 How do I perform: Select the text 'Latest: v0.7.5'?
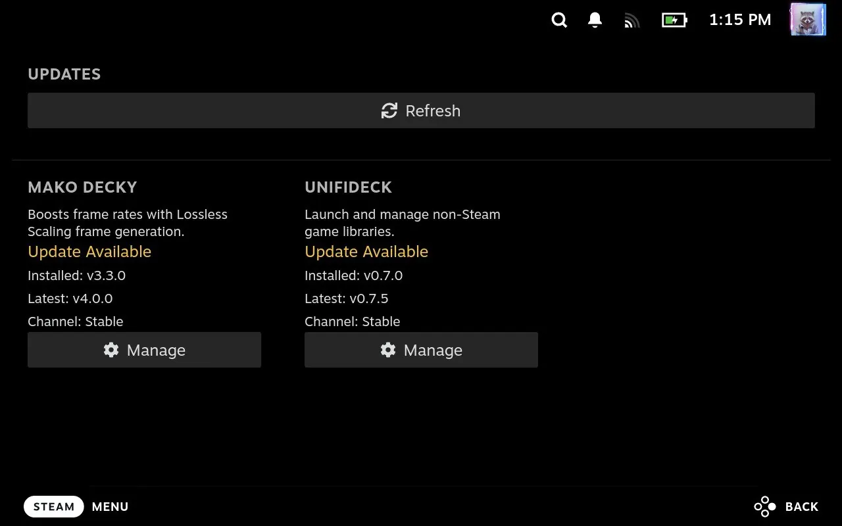pyautogui.click(x=347, y=299)
